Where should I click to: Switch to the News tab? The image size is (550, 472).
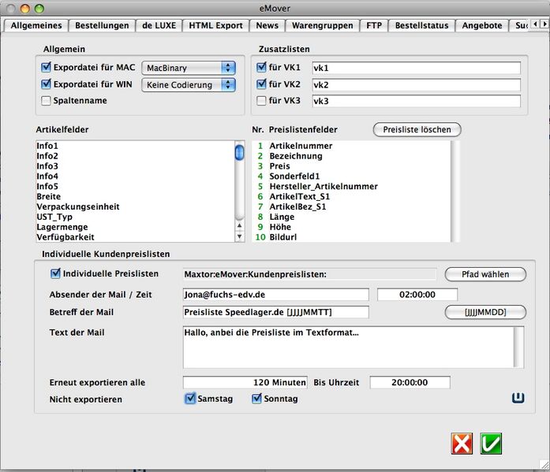(268, 25)
